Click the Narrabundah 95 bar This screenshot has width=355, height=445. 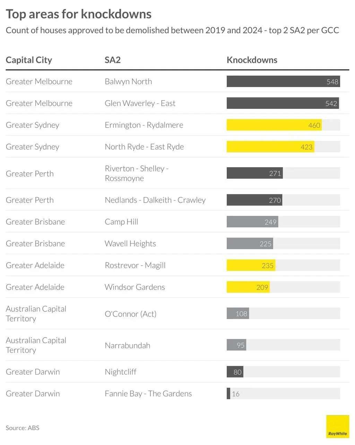pyautogui.click(x=236, y=345)
